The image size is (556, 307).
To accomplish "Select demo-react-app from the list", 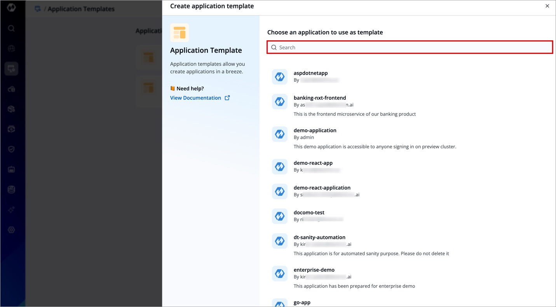I will [313, 163].
